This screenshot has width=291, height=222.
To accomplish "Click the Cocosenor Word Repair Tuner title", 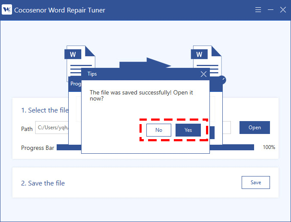I will [x=60, y=10].
